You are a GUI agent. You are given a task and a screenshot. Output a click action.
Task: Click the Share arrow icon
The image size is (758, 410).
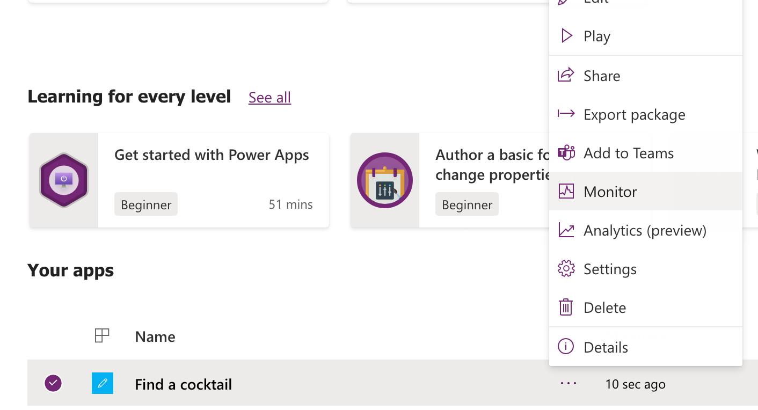coord(566,75)
